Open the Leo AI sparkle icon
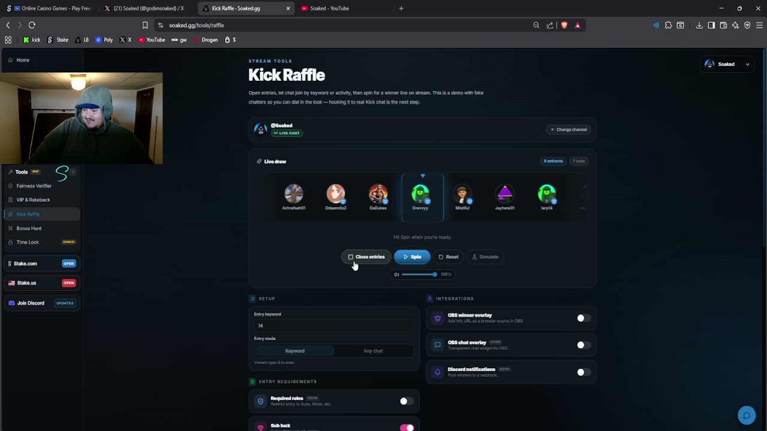 (735, 25)
